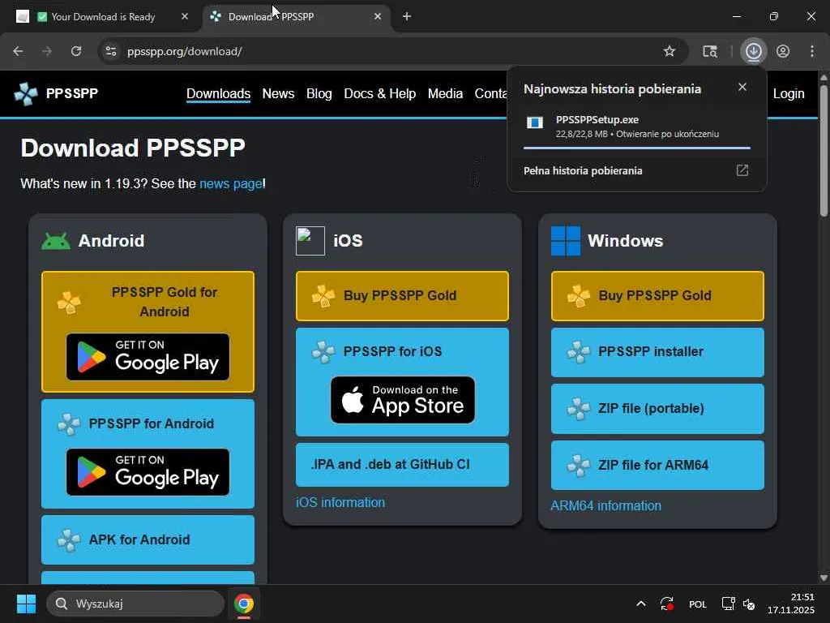Image resolution: width=830 pixels, height=623 pixels.
Task: Open taskbar clock showing 21:51
Action: [791, 604]
